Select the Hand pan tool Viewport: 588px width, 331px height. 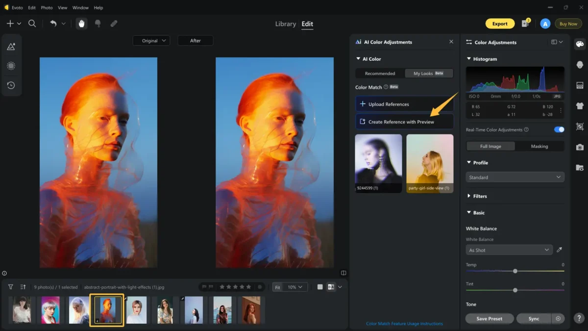coord(81,24)
